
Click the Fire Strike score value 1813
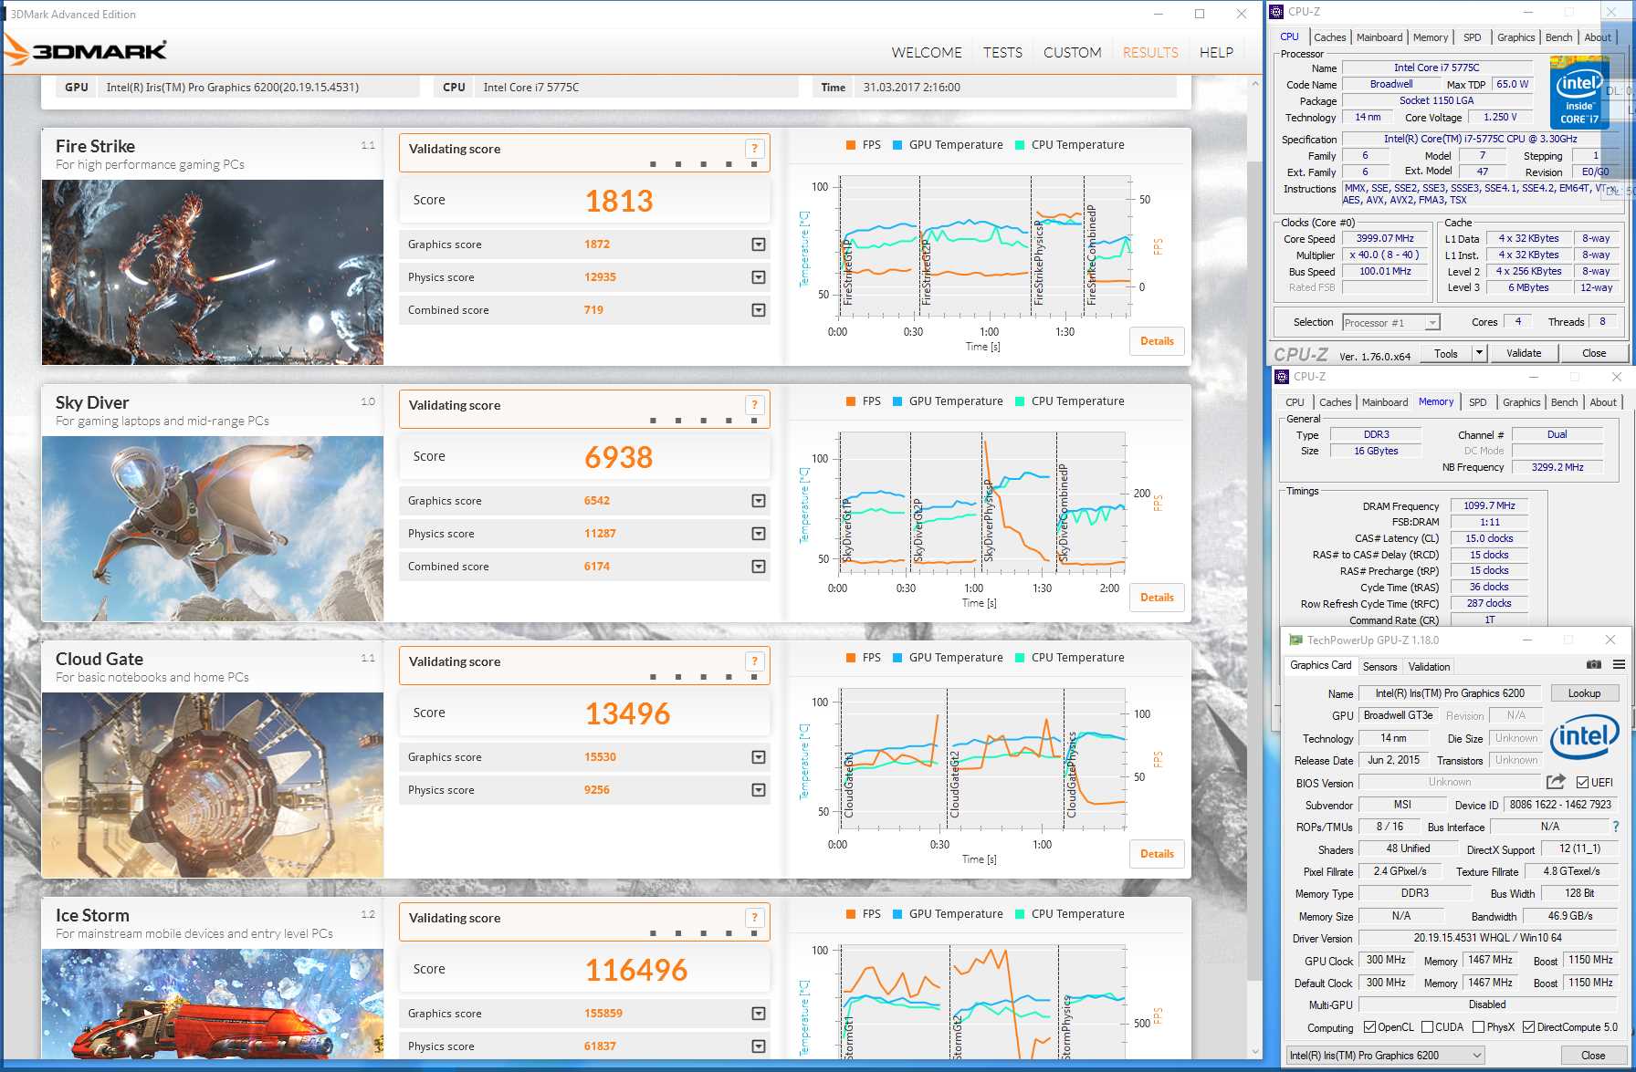click(x=619, y=201)
